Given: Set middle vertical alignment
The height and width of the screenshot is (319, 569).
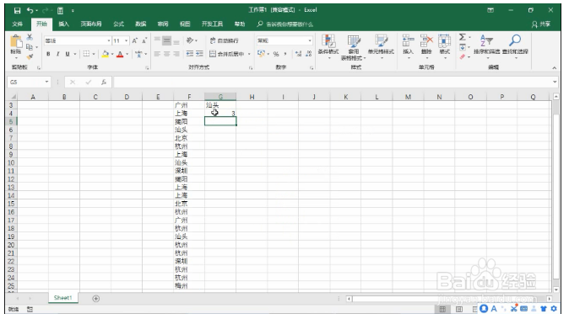Looking at the screenshot, I should tap(166, 40).
